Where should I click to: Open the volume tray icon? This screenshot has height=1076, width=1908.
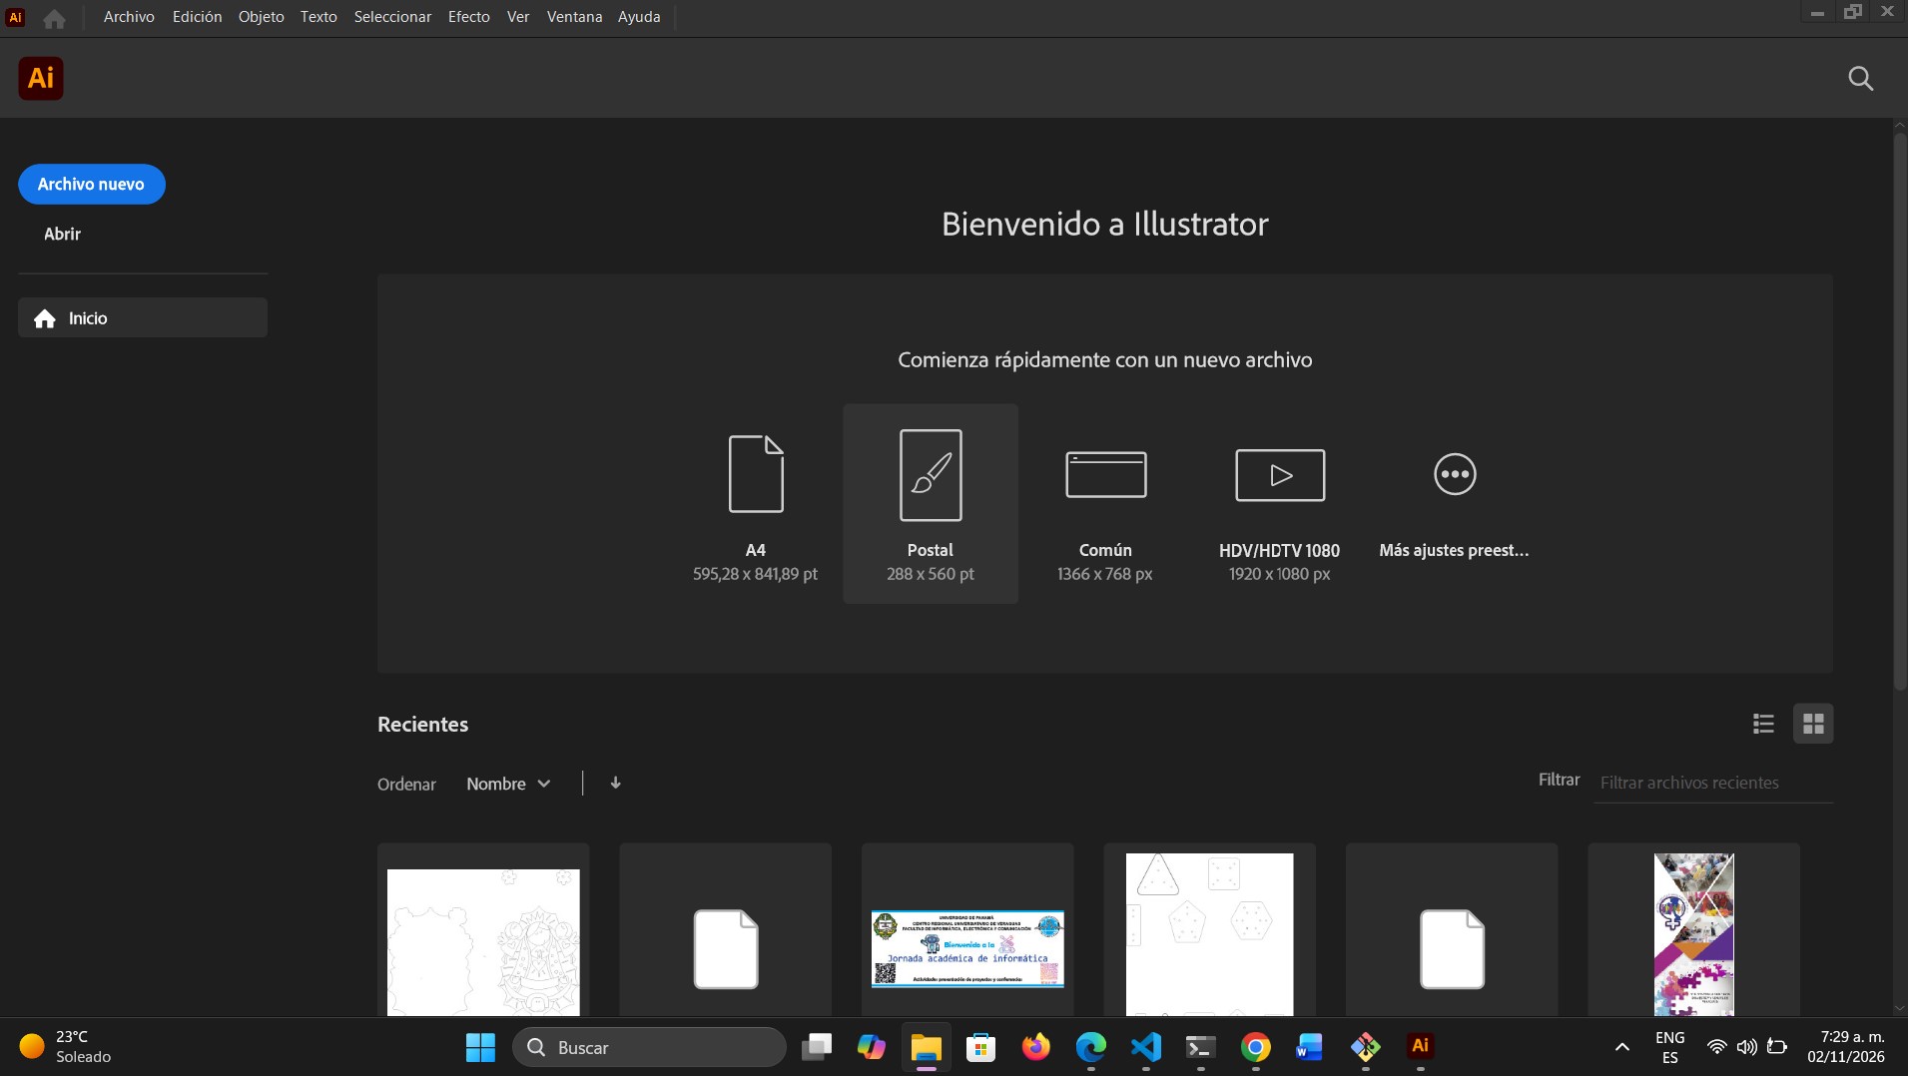1746,1047
